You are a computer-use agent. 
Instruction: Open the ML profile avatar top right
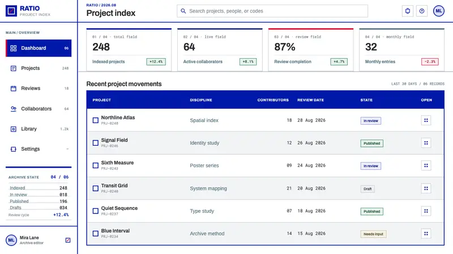pos(438,11)
